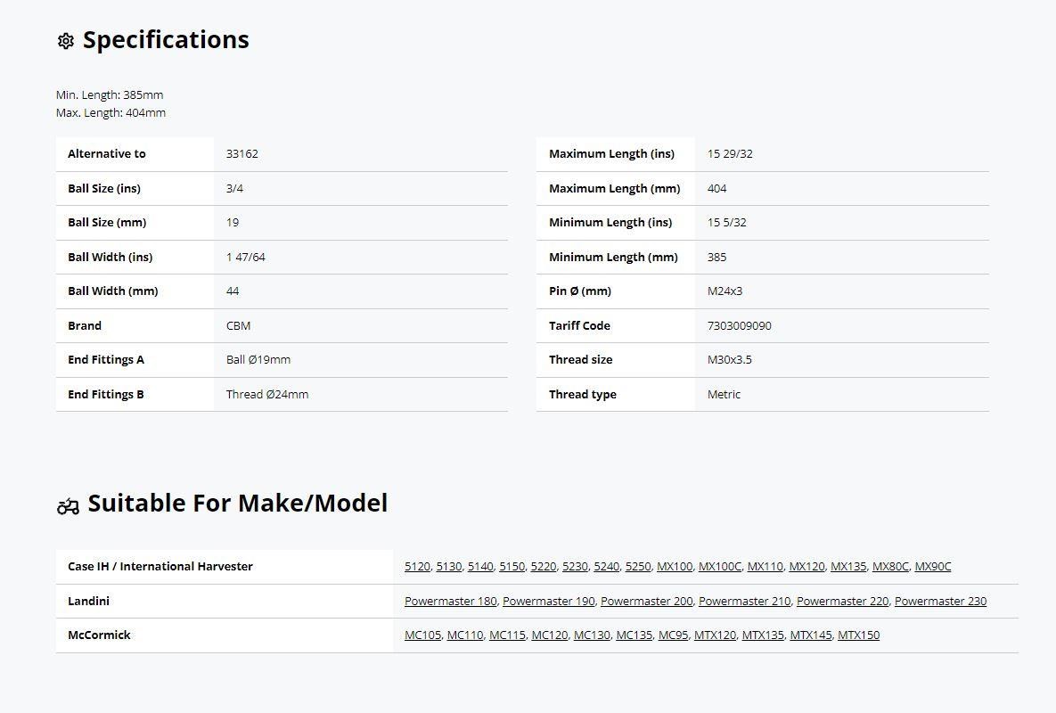The width and height of the screenshot is (1056, 713).
Task: Open the Powermaster 230 link
Action: point(941,601)
